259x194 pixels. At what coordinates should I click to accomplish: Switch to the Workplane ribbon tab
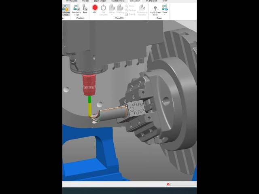click(x=72, y=1)
